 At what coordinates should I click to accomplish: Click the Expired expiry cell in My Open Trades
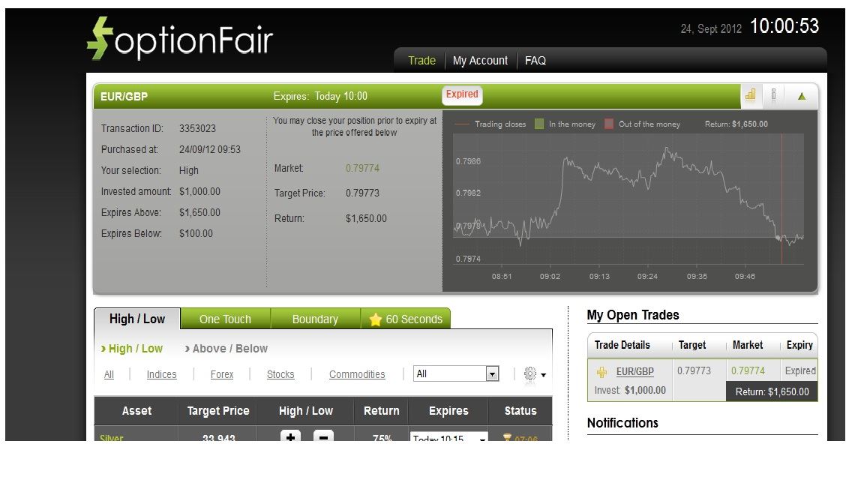click(x=800, y=370)
